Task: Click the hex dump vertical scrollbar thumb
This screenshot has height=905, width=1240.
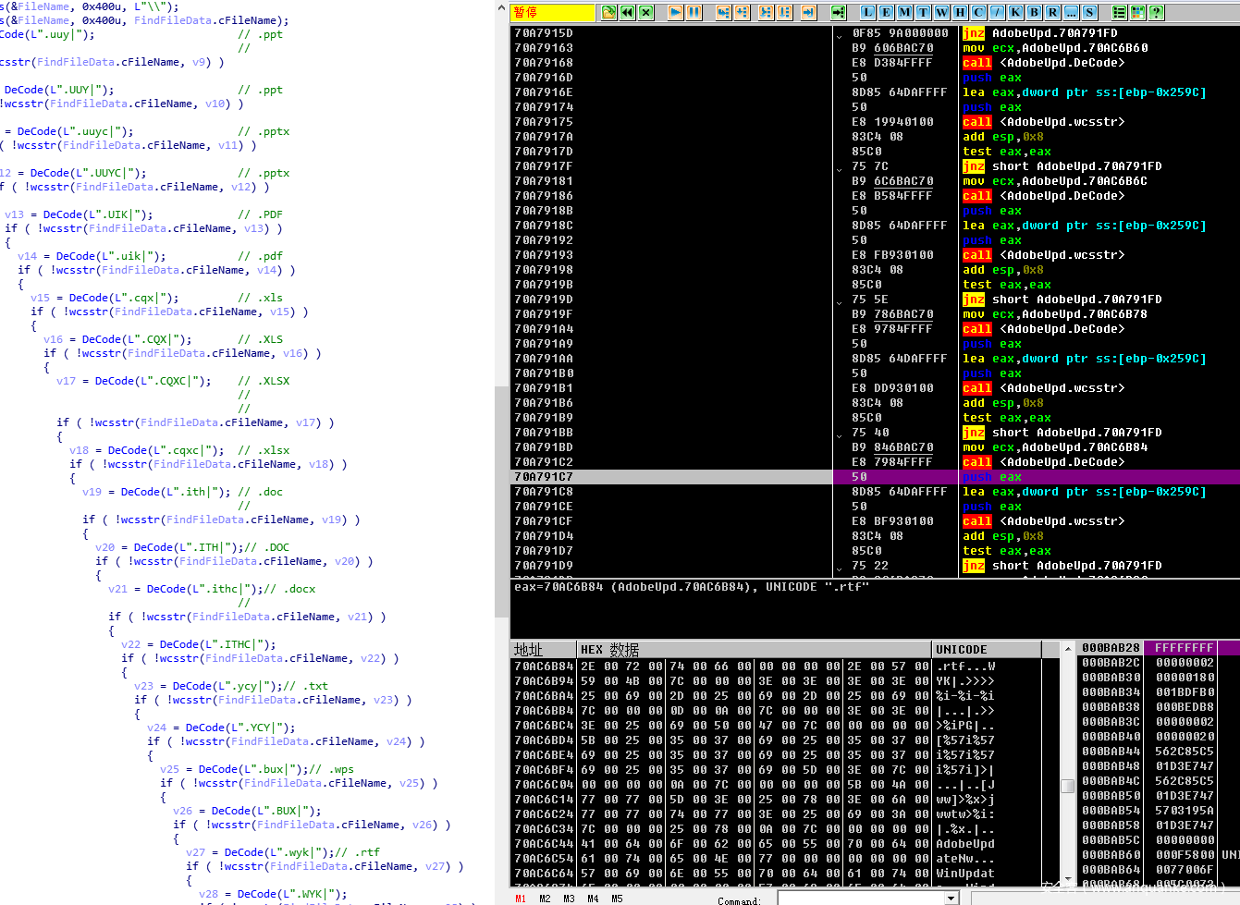Action: pos(1067,786)
